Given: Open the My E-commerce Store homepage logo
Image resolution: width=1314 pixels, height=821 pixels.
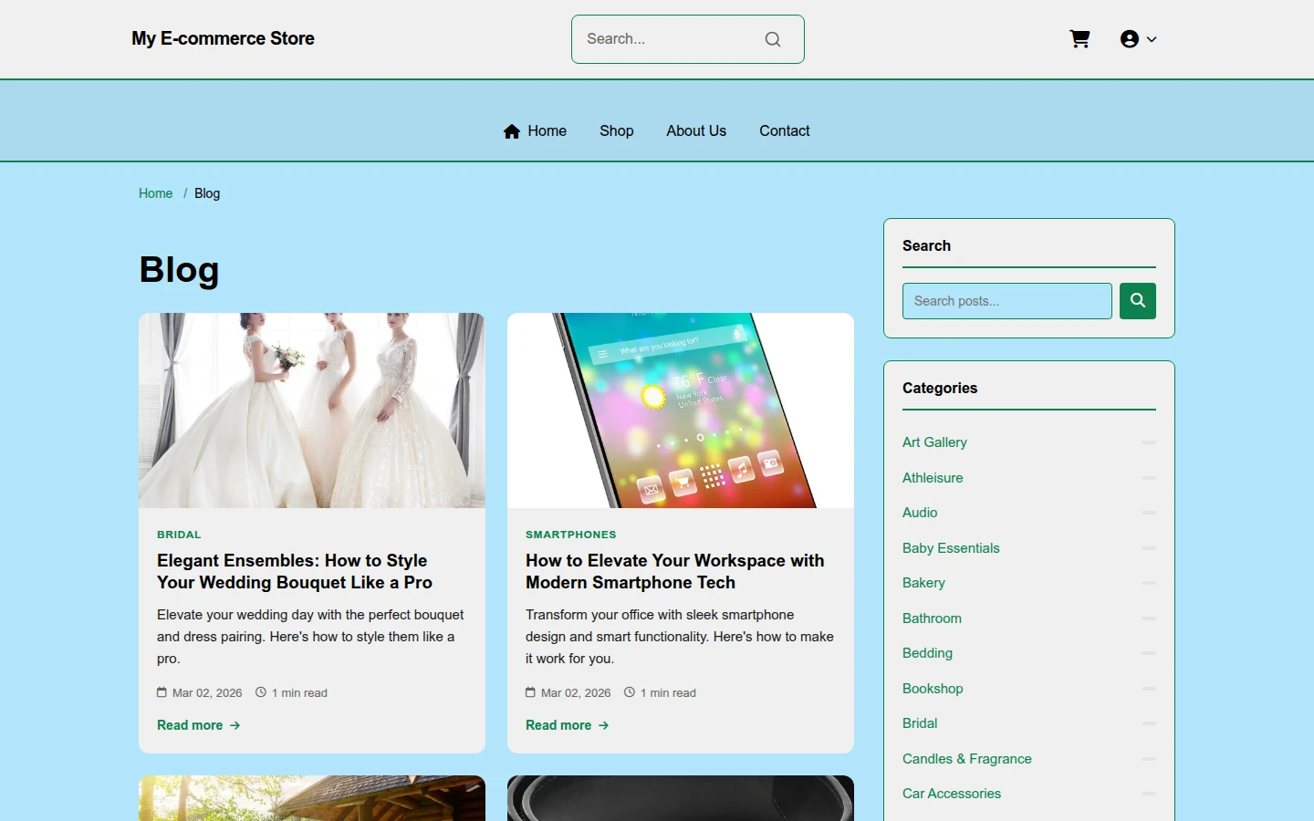Looking at the screenshot, I should [x=223, y=38].
